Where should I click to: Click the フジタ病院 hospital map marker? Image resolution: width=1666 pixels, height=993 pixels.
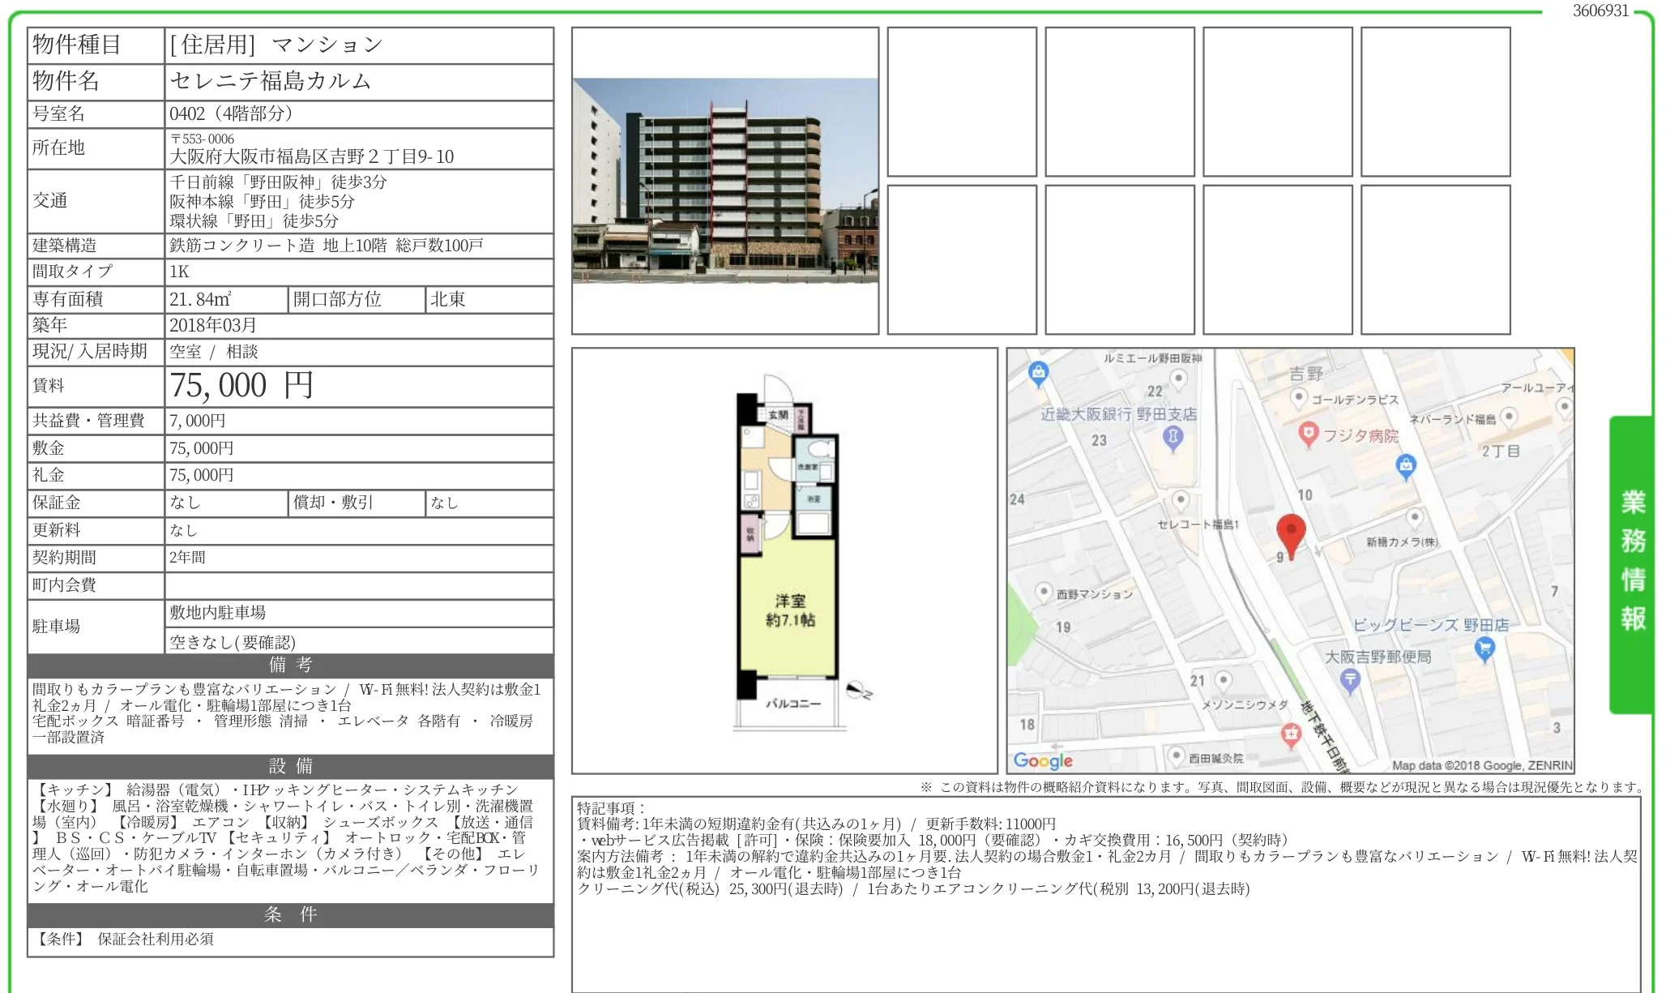[1308, 433]
